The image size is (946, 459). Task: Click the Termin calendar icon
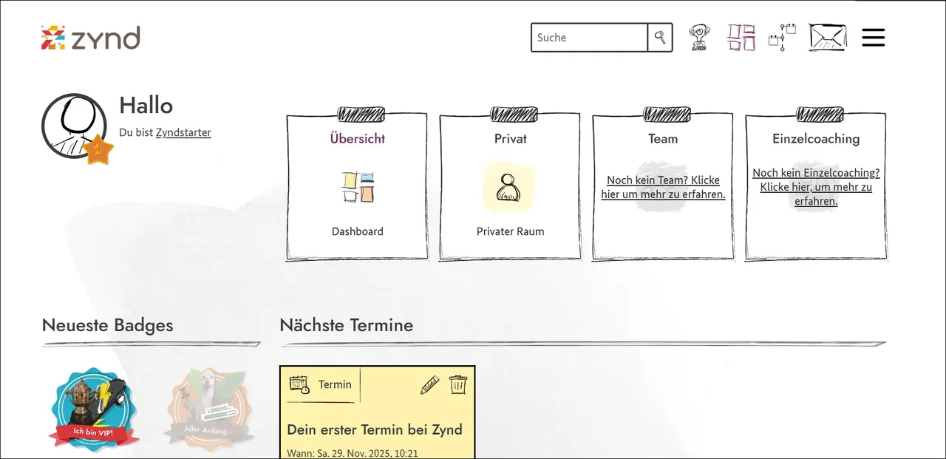click(299, 384)
